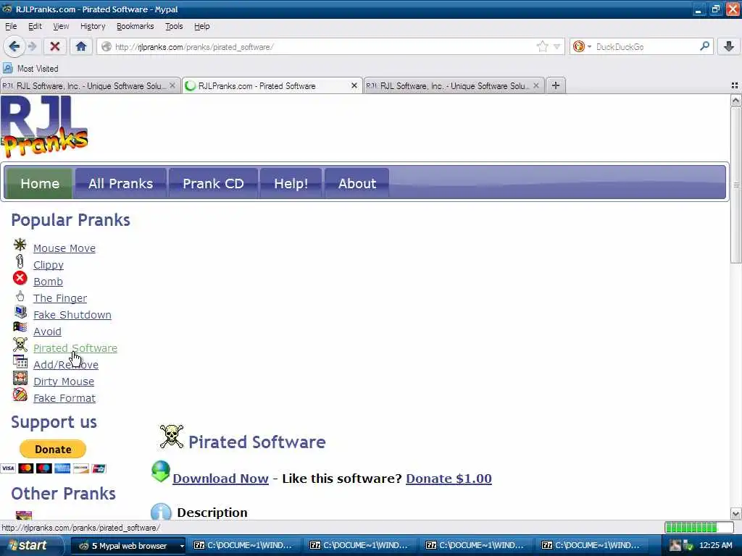The height and width of the screenshot is (556, 742).
Task: Click the green download globe icon
Action: (x=160, y=472)
